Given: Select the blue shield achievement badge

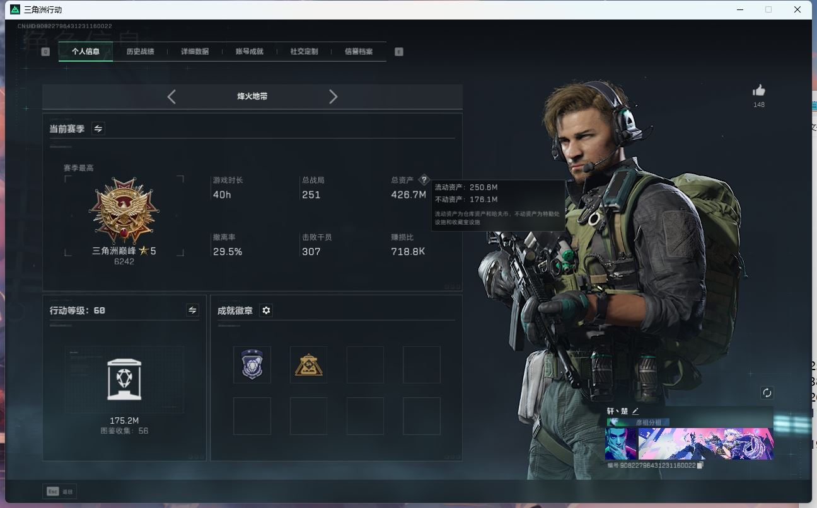Looking at the screenshot, I should (x=252, y=364).
